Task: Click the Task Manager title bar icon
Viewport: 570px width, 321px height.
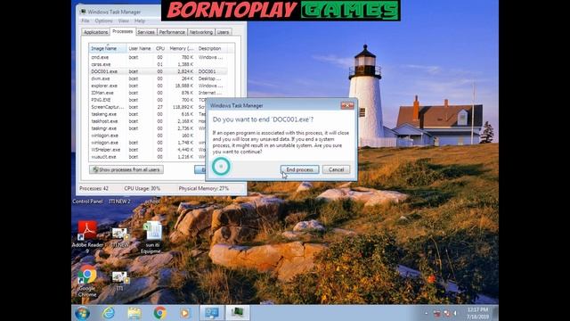Action: (x=83, y=12)
